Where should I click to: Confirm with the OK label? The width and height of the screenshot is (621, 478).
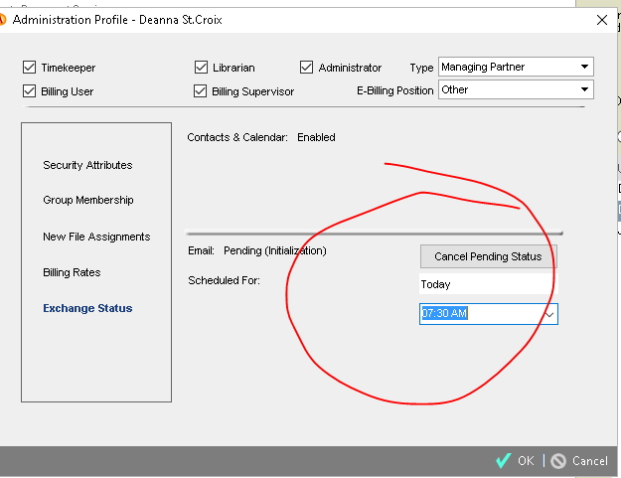click(526, 460)
